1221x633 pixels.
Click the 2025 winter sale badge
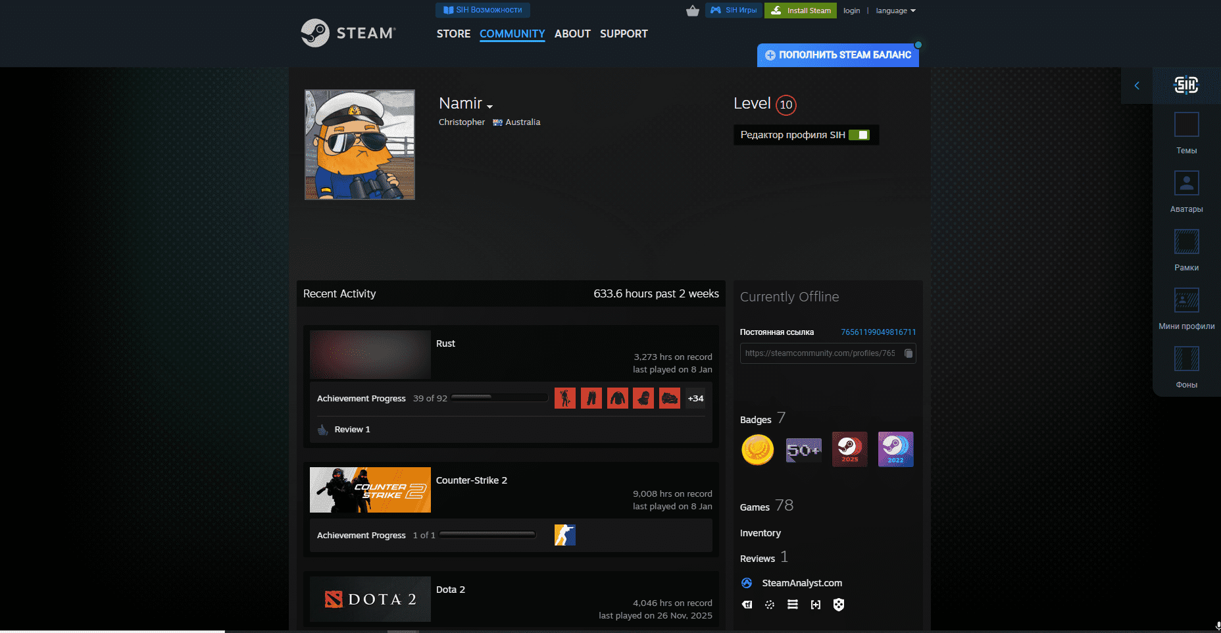pyautogui.click(x=849, y=449)
